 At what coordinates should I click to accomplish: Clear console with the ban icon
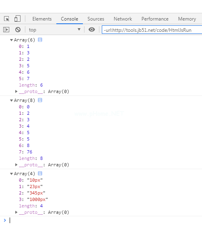click(x=18, y=30)
